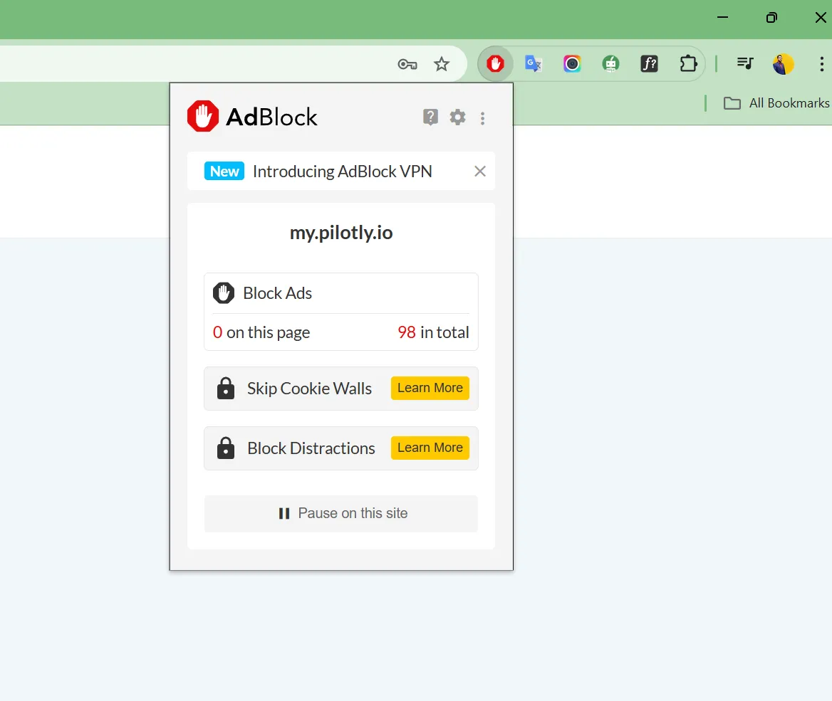This screenshot has width=832, height=701.
Task: Click the 98 in total counter
Action: (434, 332)
